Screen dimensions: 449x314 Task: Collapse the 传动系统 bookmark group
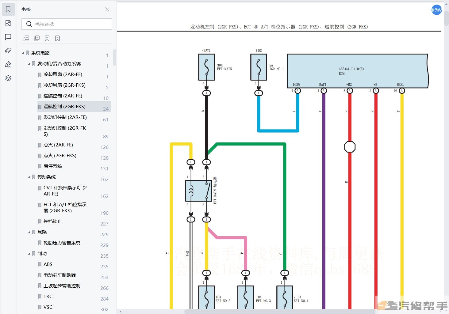(x=29, y=177)
